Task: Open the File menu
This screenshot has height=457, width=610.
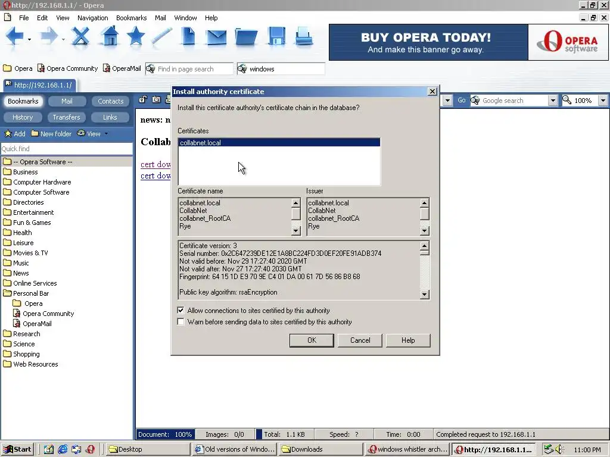Action: pos(24,18)
